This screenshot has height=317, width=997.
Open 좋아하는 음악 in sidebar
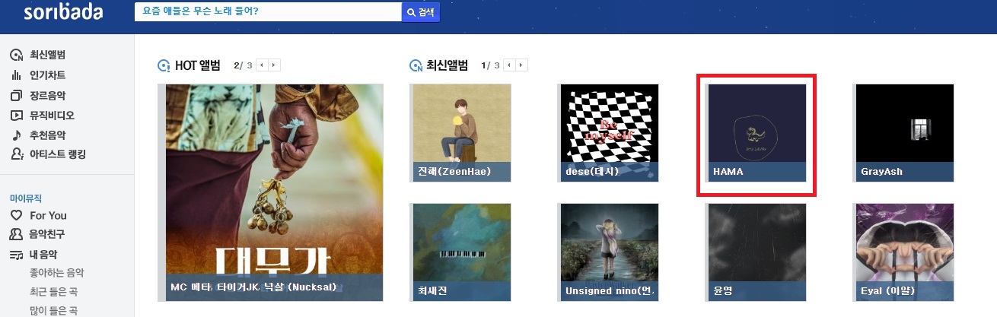[x=57, y=273]
